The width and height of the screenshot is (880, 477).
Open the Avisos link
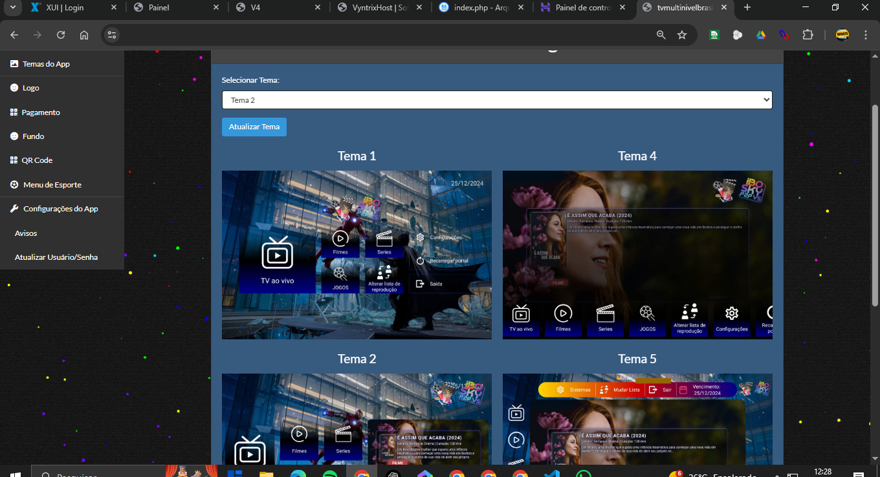click(26, 233)
